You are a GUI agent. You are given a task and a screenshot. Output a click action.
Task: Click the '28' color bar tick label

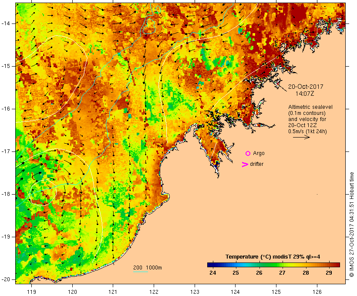point(306,273)
